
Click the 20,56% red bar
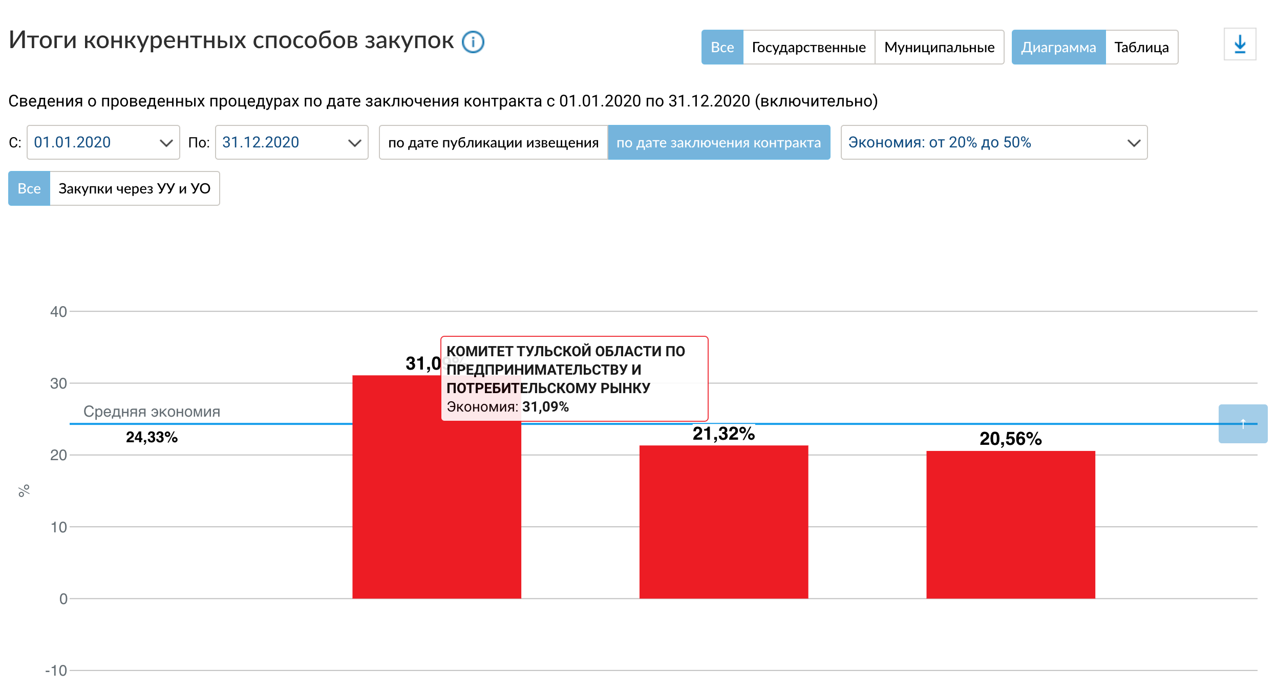1010,525
